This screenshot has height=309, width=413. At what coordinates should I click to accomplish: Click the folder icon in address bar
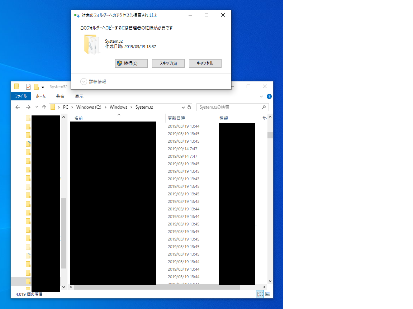click(x=53, y=107)
